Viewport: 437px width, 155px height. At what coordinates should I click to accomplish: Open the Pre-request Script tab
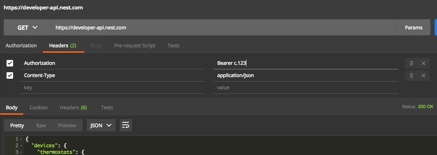pos(134,46)
